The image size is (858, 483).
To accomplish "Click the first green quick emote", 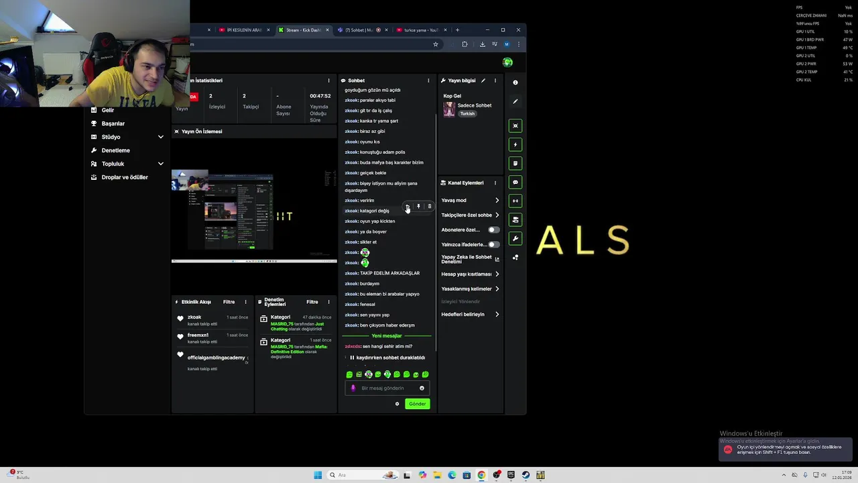I will point(349,374).
